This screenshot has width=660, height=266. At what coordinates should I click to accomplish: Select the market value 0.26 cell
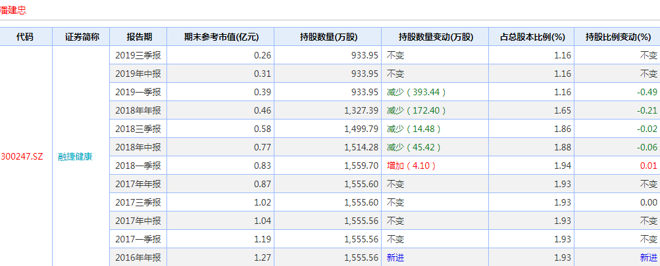click(x=220, y=55)
